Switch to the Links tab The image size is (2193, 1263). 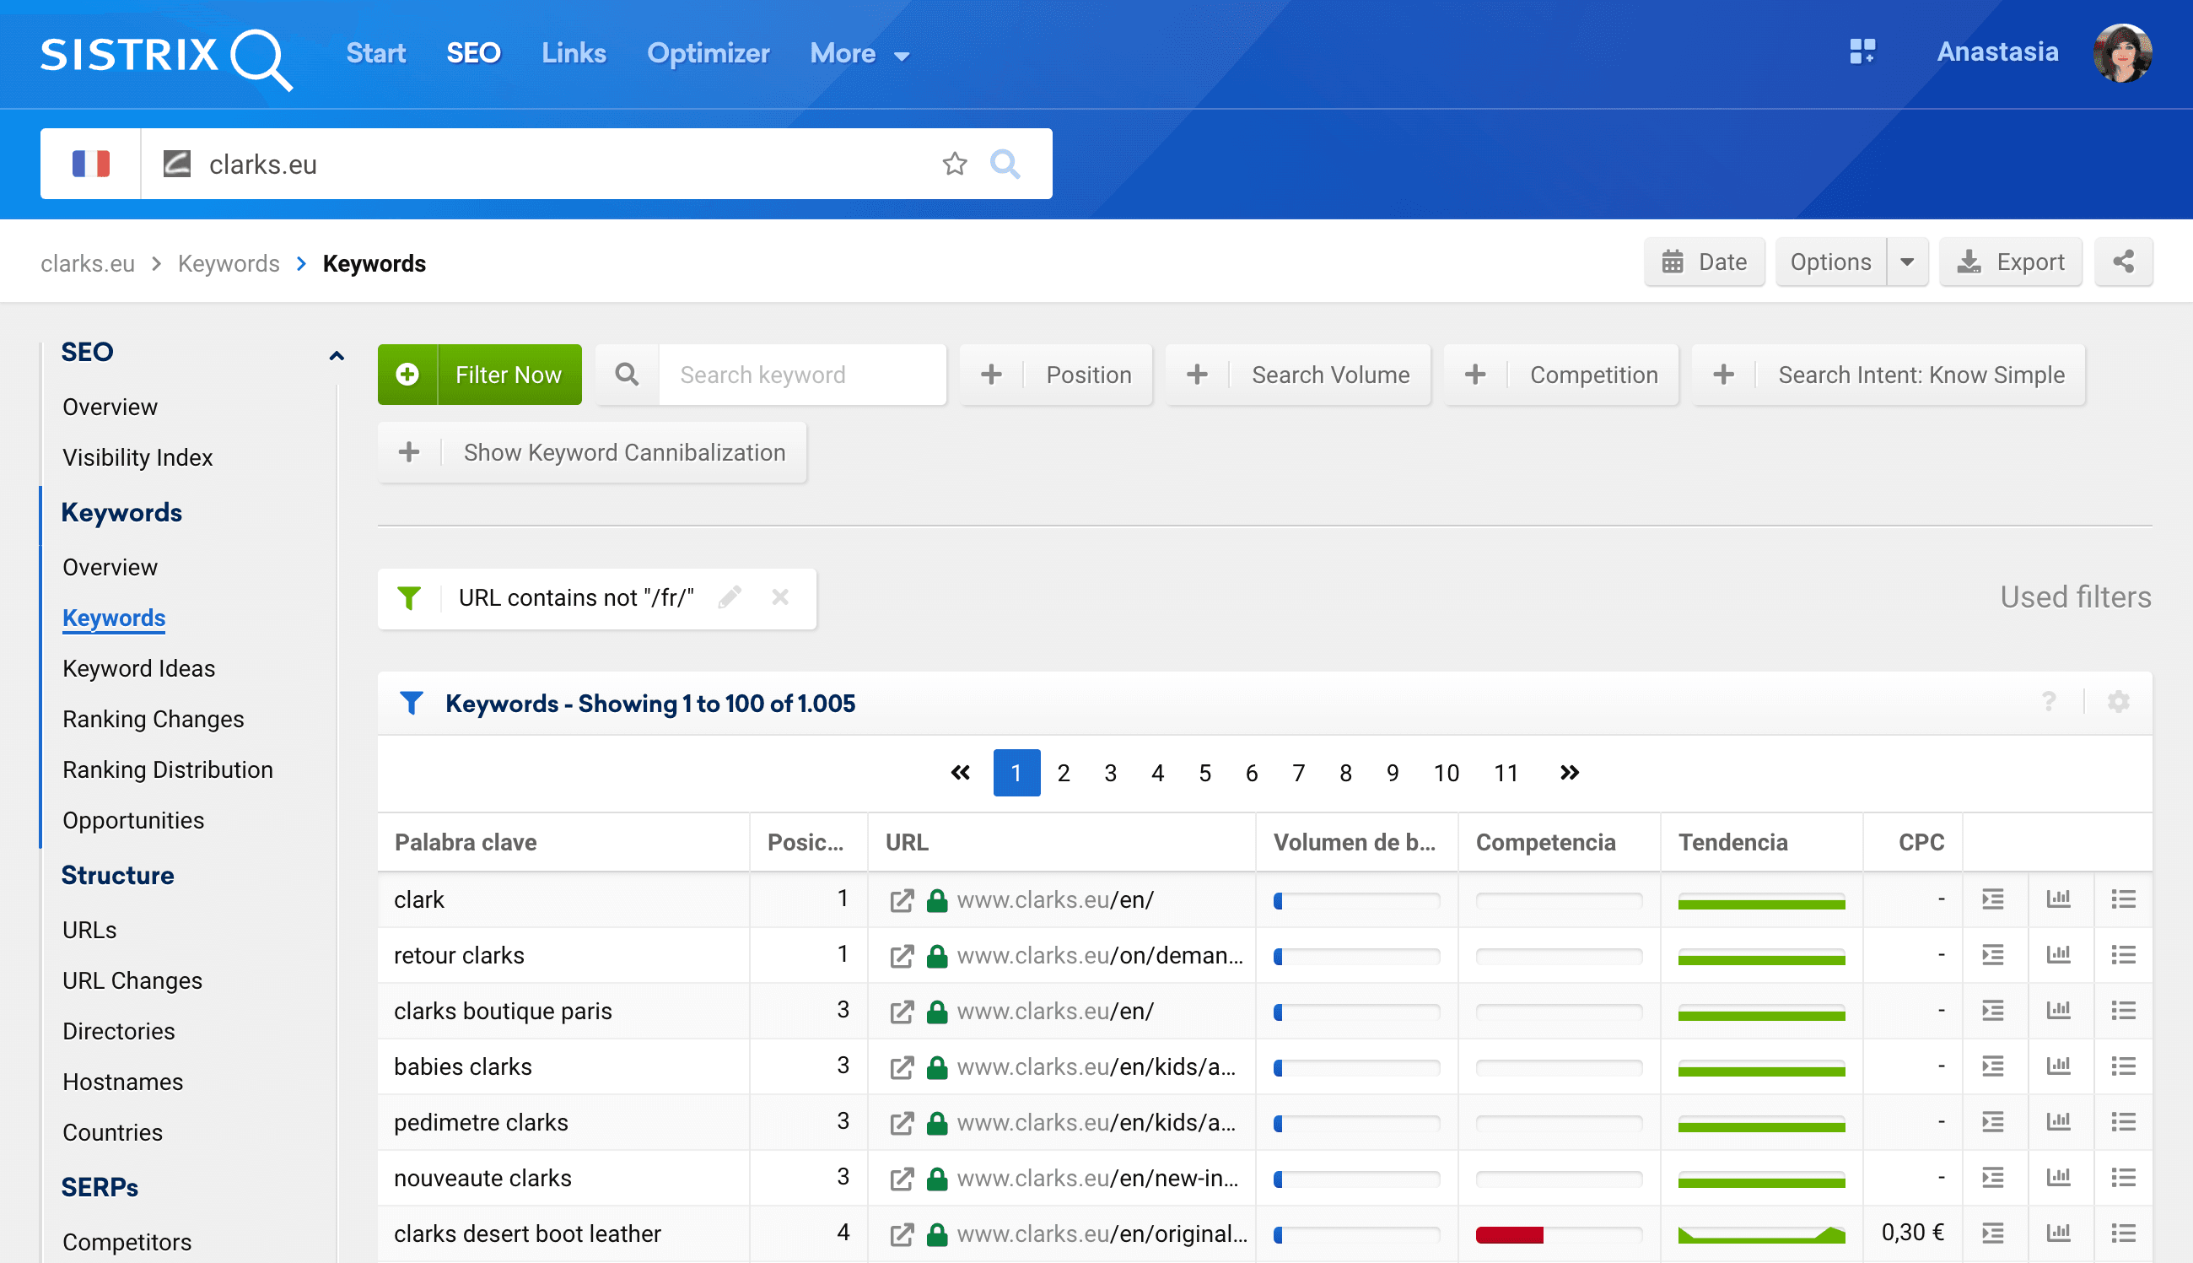[574, 54]
